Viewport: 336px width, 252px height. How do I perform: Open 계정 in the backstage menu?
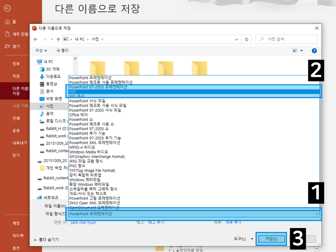(16, 223)
